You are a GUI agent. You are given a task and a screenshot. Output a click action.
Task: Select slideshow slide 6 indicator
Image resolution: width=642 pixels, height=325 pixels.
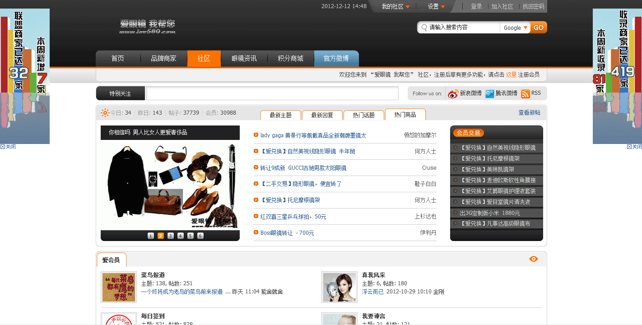click(x=200, y=236)
